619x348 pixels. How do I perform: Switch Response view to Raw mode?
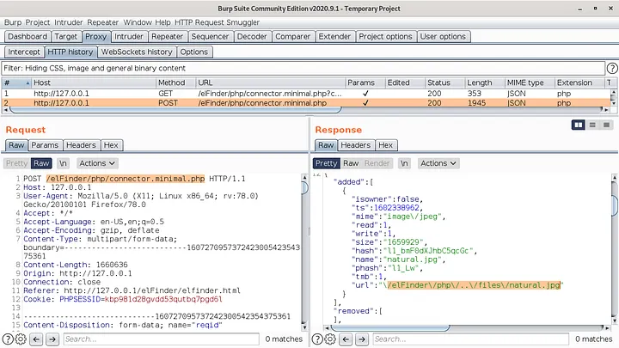(351, 163)
